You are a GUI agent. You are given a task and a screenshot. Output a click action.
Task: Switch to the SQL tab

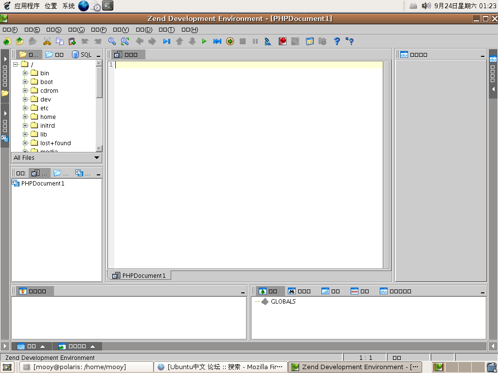82,54
